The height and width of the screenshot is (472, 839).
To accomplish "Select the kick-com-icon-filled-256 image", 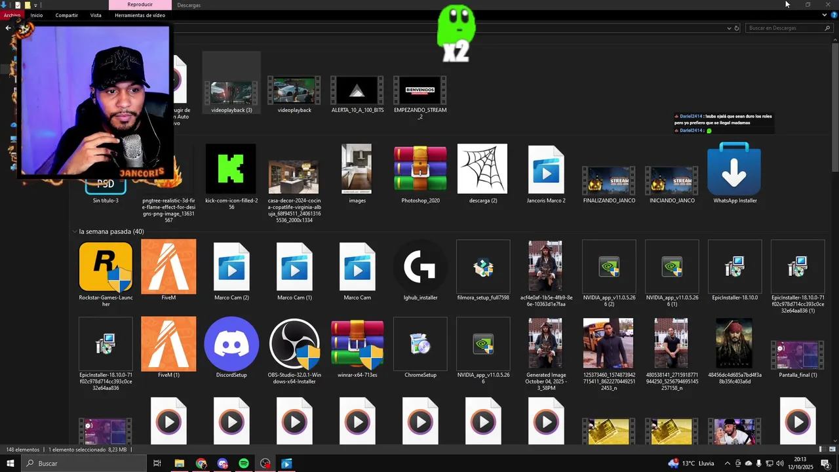I will point(231,168).
